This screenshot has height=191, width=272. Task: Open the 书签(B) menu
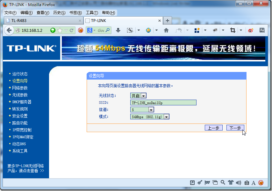75,13
